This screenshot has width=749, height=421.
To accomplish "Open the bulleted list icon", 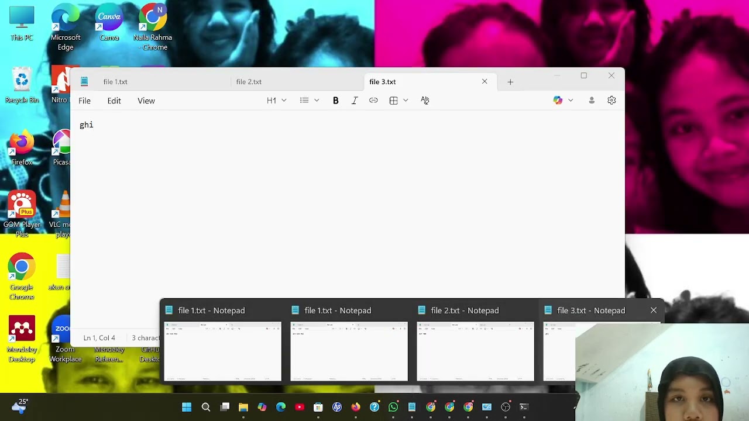I will click(304, 101).
